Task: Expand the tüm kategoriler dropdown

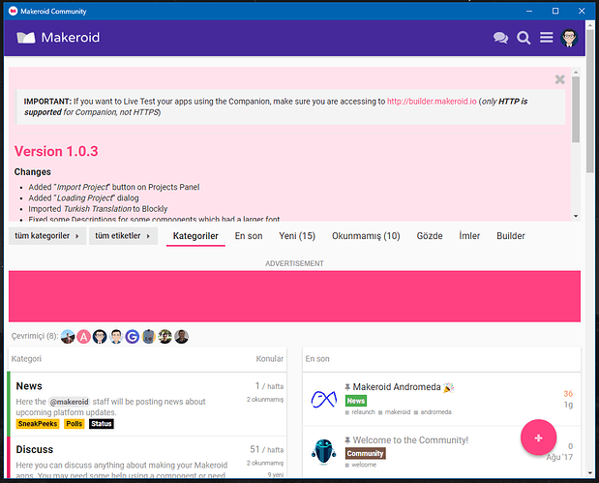Action: [46, 236]
